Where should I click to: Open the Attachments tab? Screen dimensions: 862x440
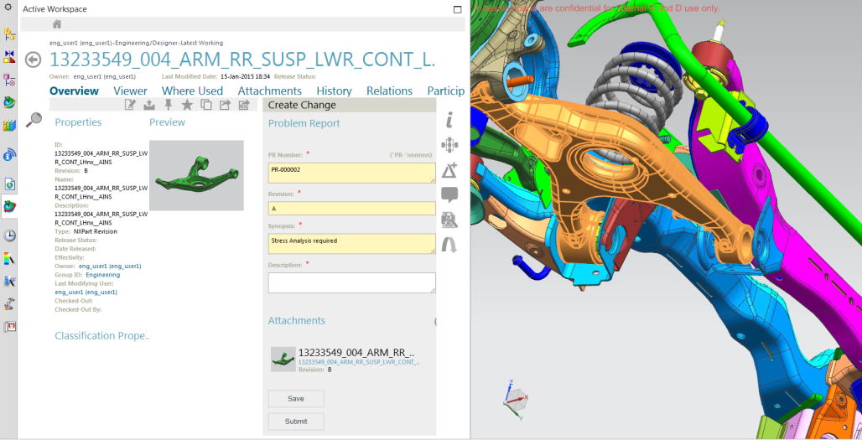(270, 91)
